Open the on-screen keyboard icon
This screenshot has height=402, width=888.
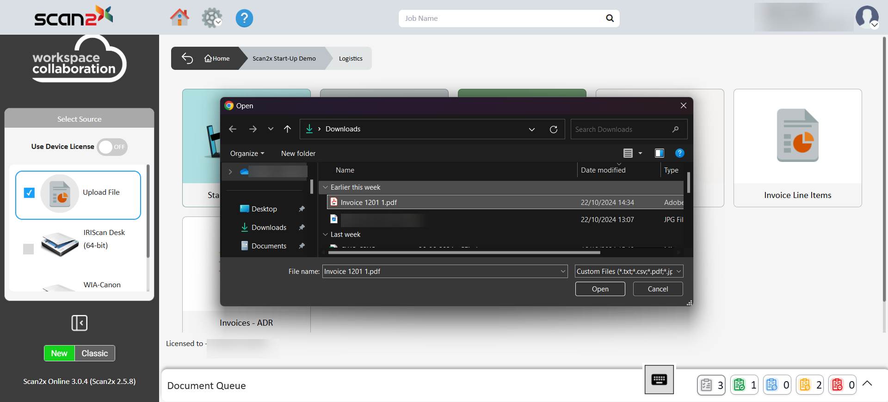point(659,380)
